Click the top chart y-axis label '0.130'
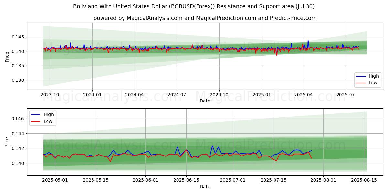 [x=18, y=80]
